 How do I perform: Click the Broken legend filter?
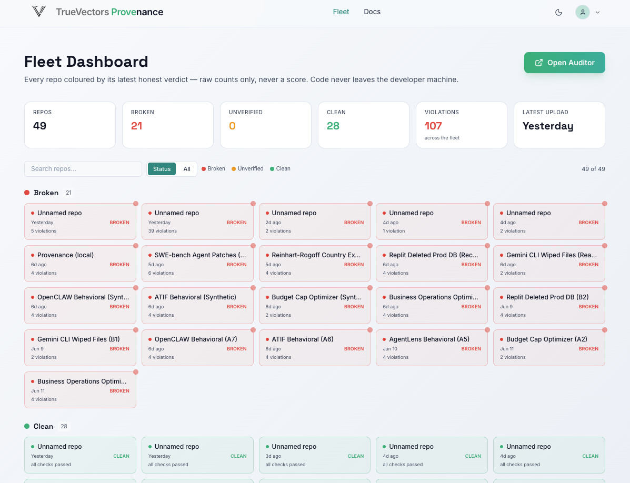[x=213, y=168]
